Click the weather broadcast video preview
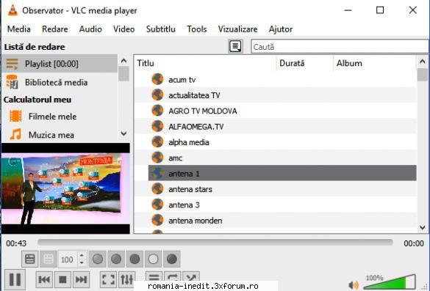 point(65,188)
